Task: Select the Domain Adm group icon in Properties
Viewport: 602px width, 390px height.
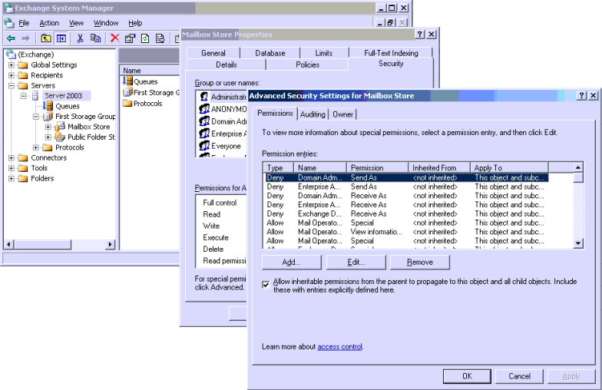Action: click(204, 121)
